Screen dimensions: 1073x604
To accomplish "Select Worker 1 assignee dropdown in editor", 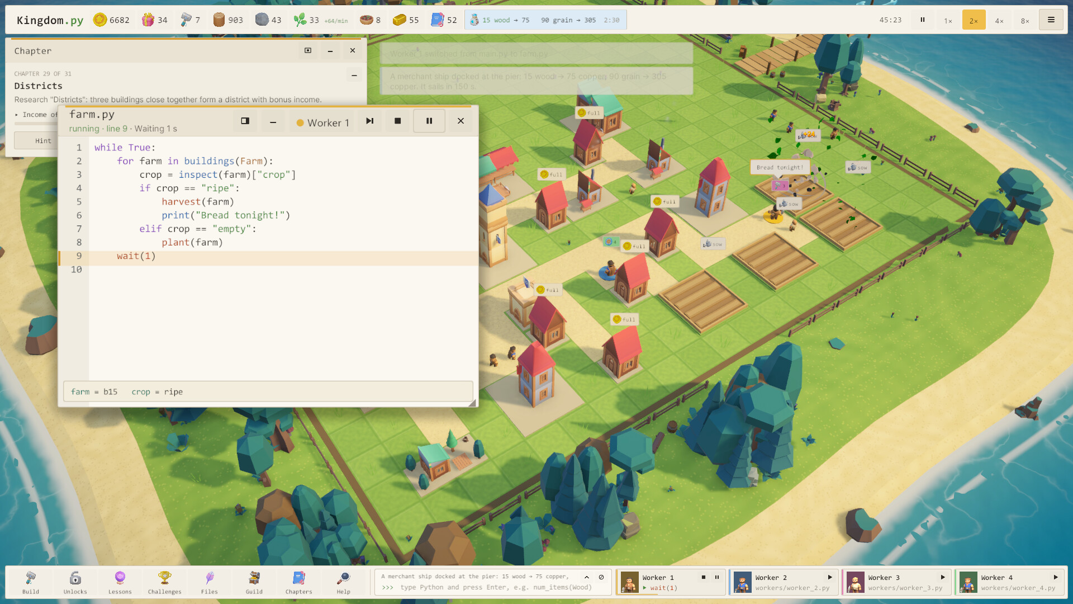I will coord(323,122).
